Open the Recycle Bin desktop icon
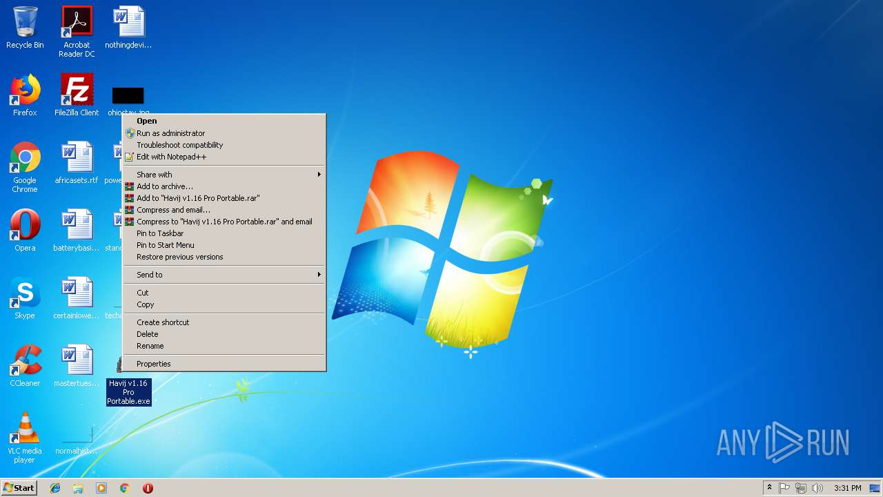Image resolution: width=883 pixels, height=497 pixels. [x=25, y=28]
